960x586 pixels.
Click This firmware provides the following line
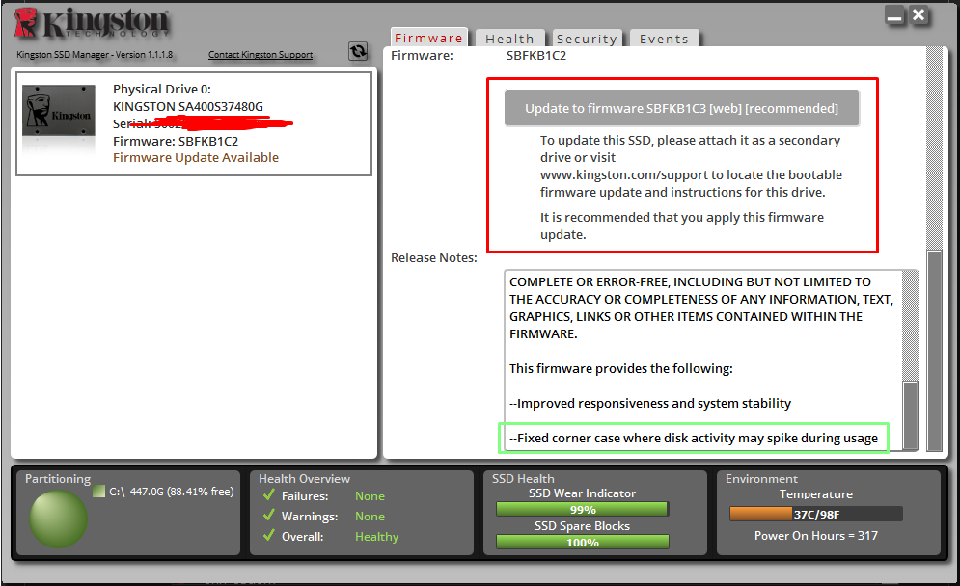tap(620, 369)
